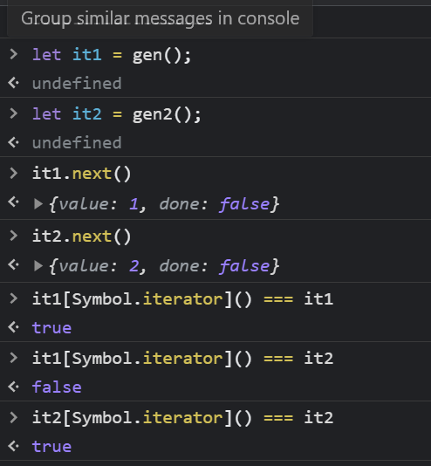
Task: Click the 'Group similar messages in console' tooltip
Action: point(161,18)
